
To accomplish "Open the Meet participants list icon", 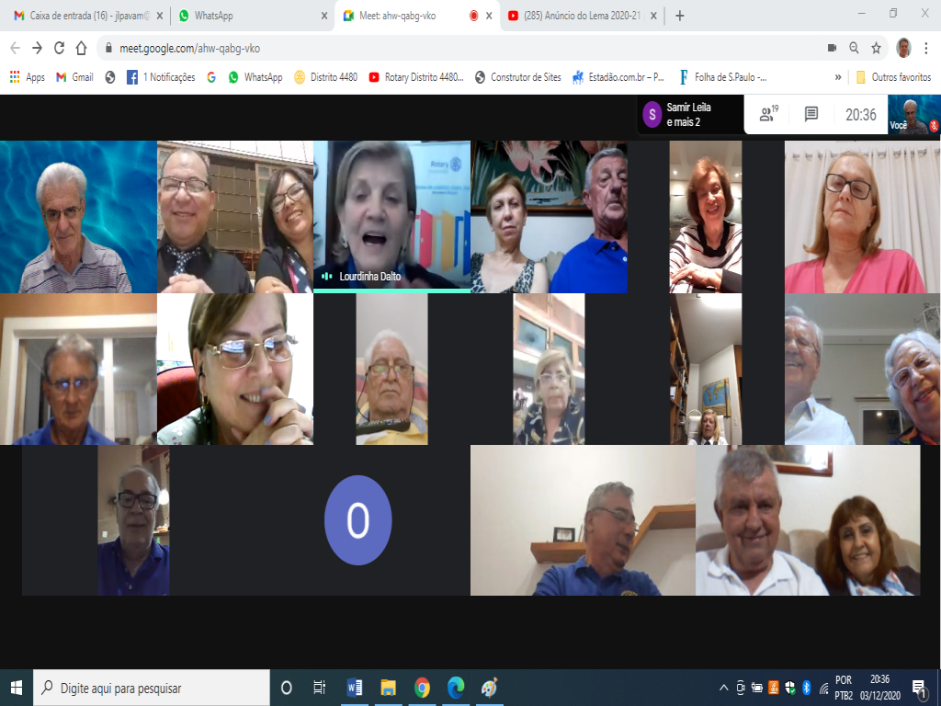I will click(x=767, y=115).
